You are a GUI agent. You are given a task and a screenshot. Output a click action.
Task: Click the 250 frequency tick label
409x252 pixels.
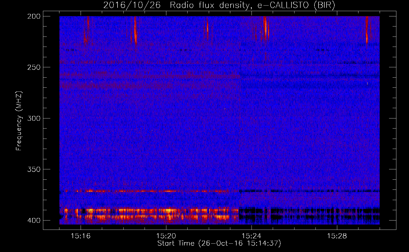click(34, 67)
